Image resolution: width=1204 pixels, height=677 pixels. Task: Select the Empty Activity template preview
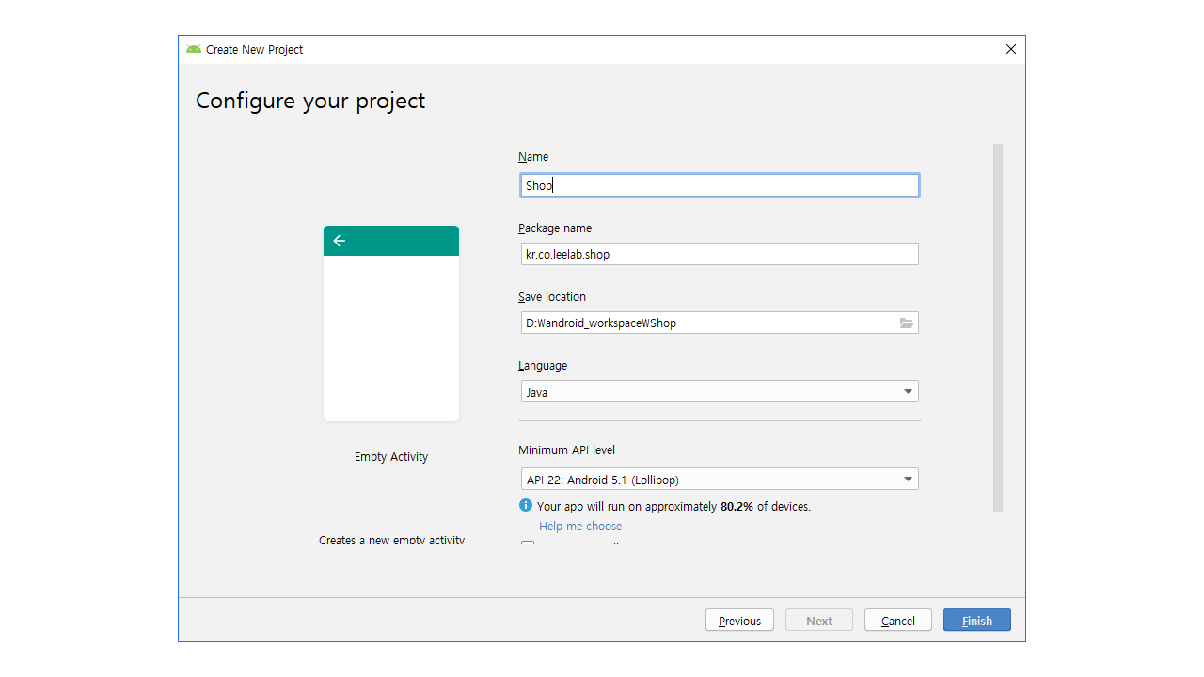click(391, 323)
